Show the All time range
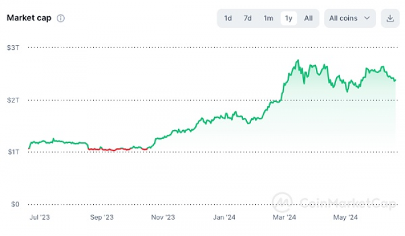 (x=308, y=19)
